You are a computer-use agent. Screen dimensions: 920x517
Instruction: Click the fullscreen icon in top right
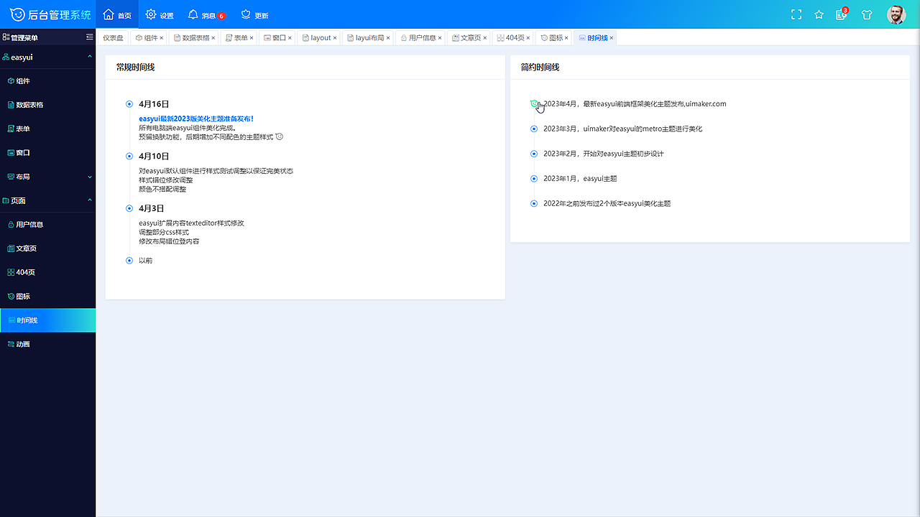pyautogui.click(x=796, y=14)
